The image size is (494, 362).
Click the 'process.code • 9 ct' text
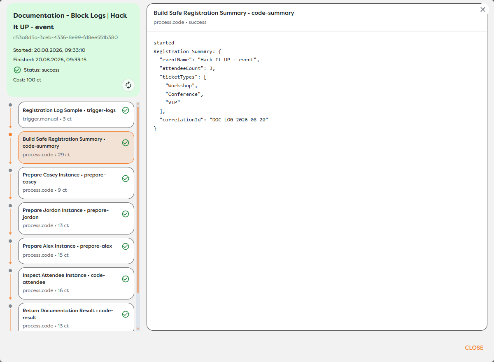[x=44, y=190]
